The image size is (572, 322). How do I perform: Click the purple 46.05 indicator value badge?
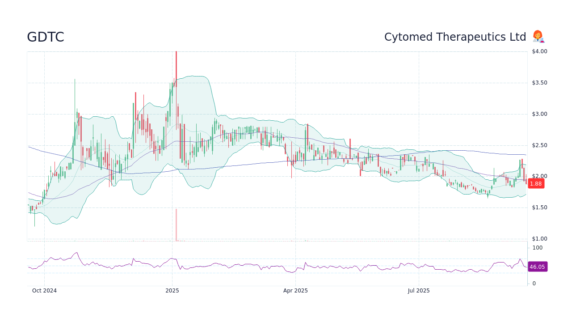(538, 267)
